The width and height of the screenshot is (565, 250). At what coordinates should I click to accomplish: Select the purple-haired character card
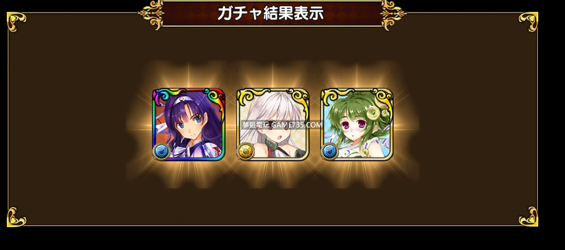(x=189, y=124)
